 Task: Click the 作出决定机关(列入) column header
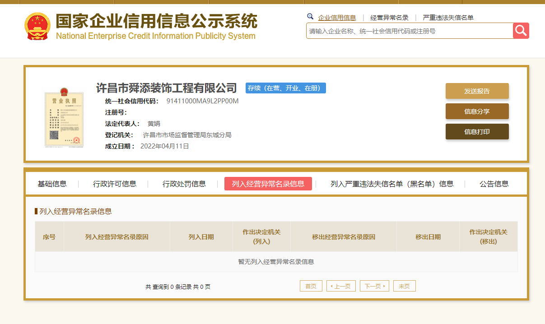coord(261,236)
